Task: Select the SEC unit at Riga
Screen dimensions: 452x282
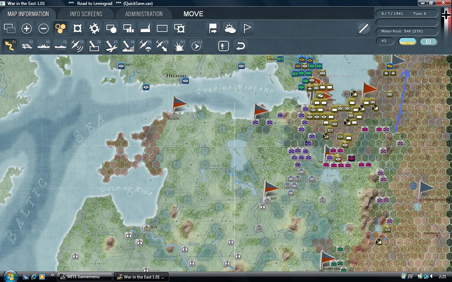Action: coord(147,228)
